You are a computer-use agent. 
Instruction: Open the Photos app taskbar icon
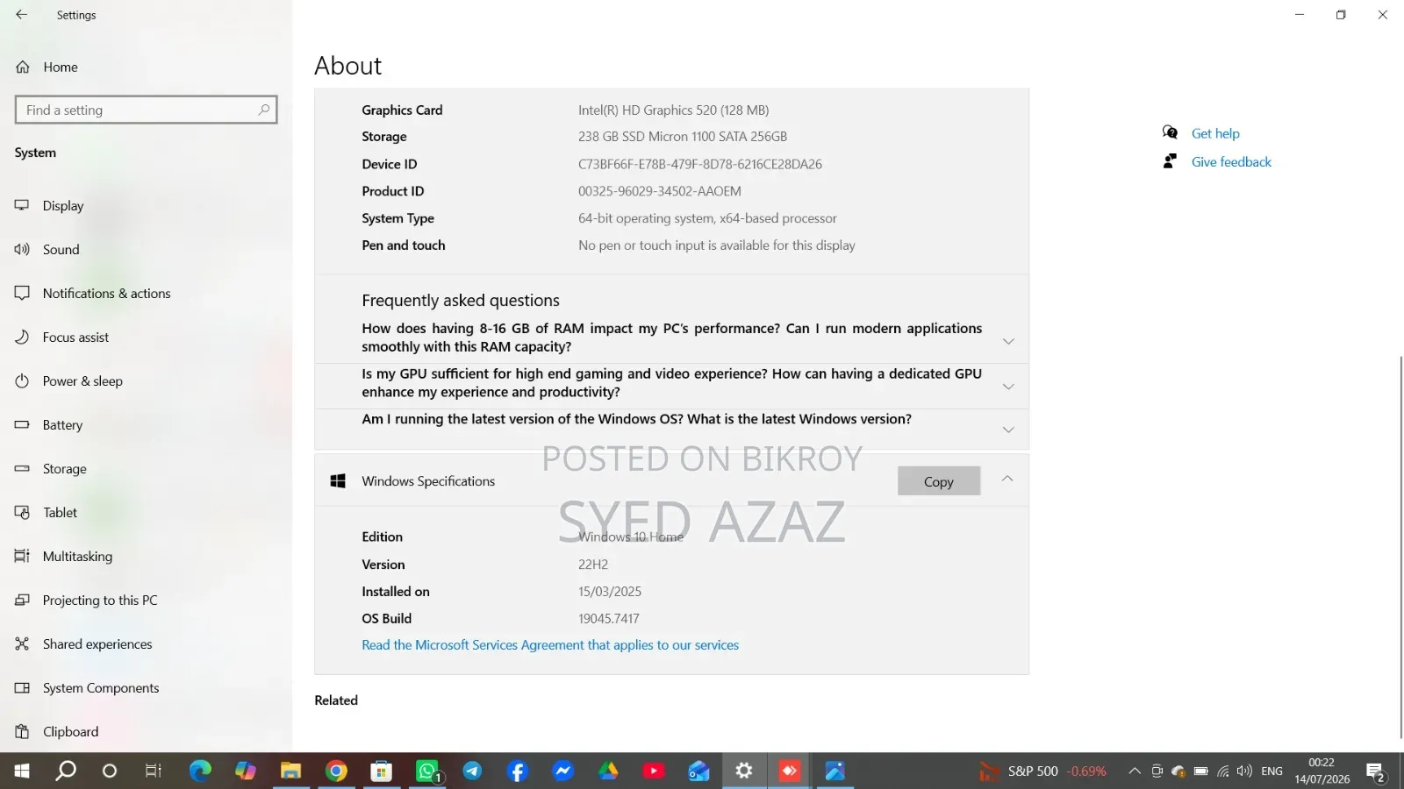[x=835, y=771]
